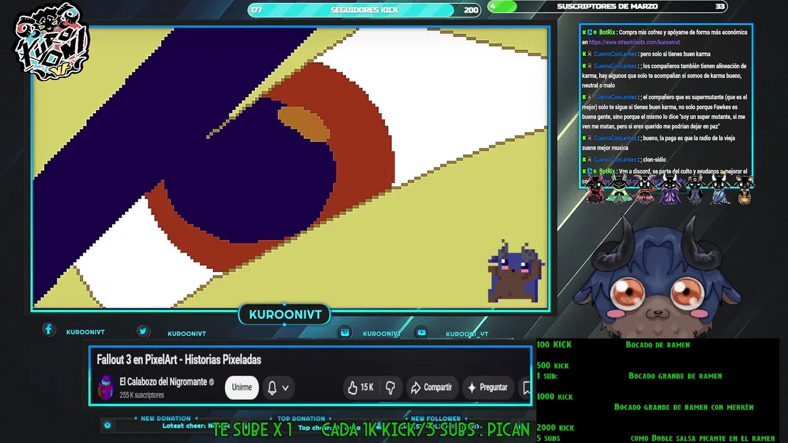Click the Twitter bird icon in social bar
The image size is (788, 443).
coord(143,331)
